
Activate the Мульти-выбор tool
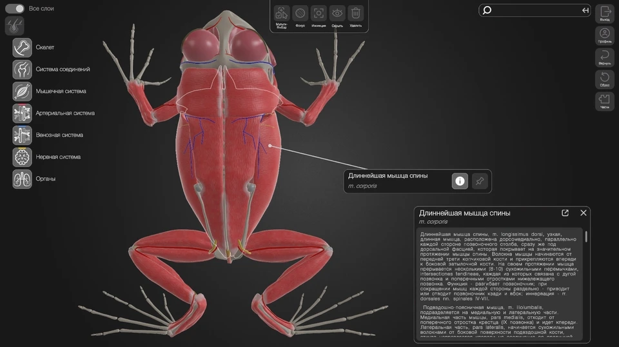pos(281,14)
